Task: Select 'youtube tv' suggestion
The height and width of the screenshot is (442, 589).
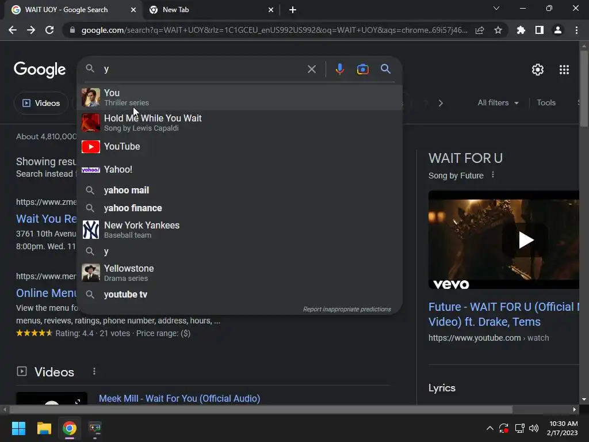Action: click(240, 294)
